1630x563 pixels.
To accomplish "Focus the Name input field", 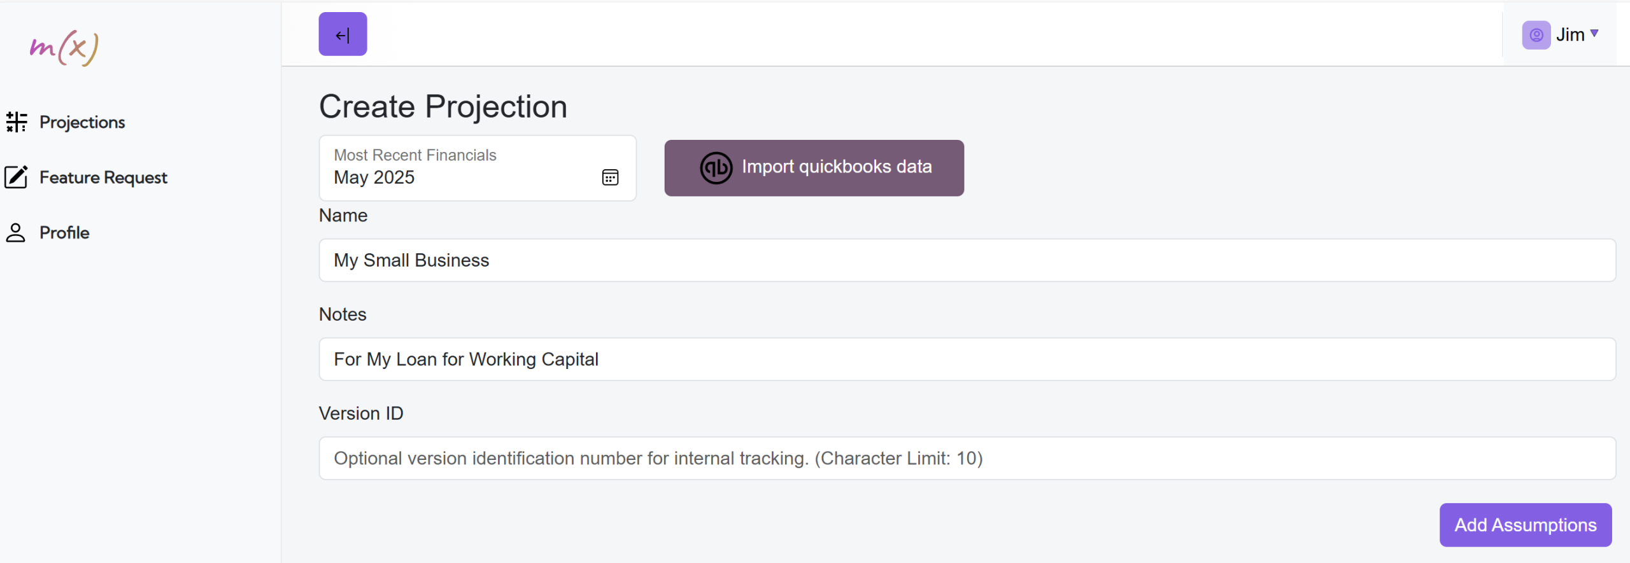I will [967, 260].
